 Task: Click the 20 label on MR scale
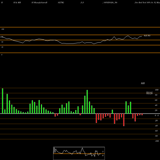pos(156,110)
